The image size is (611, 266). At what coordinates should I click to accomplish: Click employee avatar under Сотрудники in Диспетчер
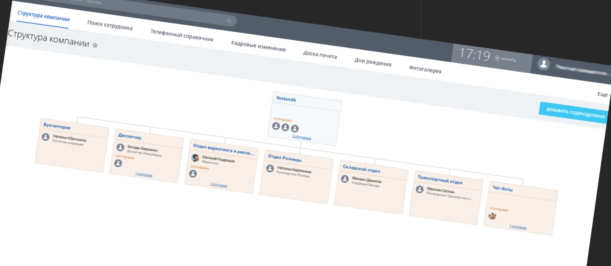[x=118, y=163]
